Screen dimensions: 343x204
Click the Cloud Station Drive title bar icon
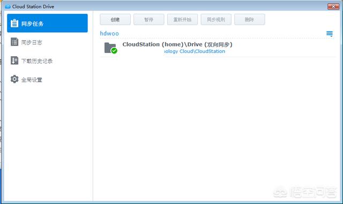[8, 6]
